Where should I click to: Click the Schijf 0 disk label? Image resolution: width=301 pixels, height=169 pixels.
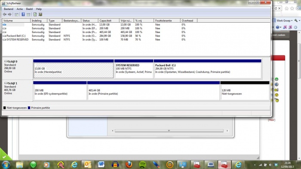[x=17, y=69]
